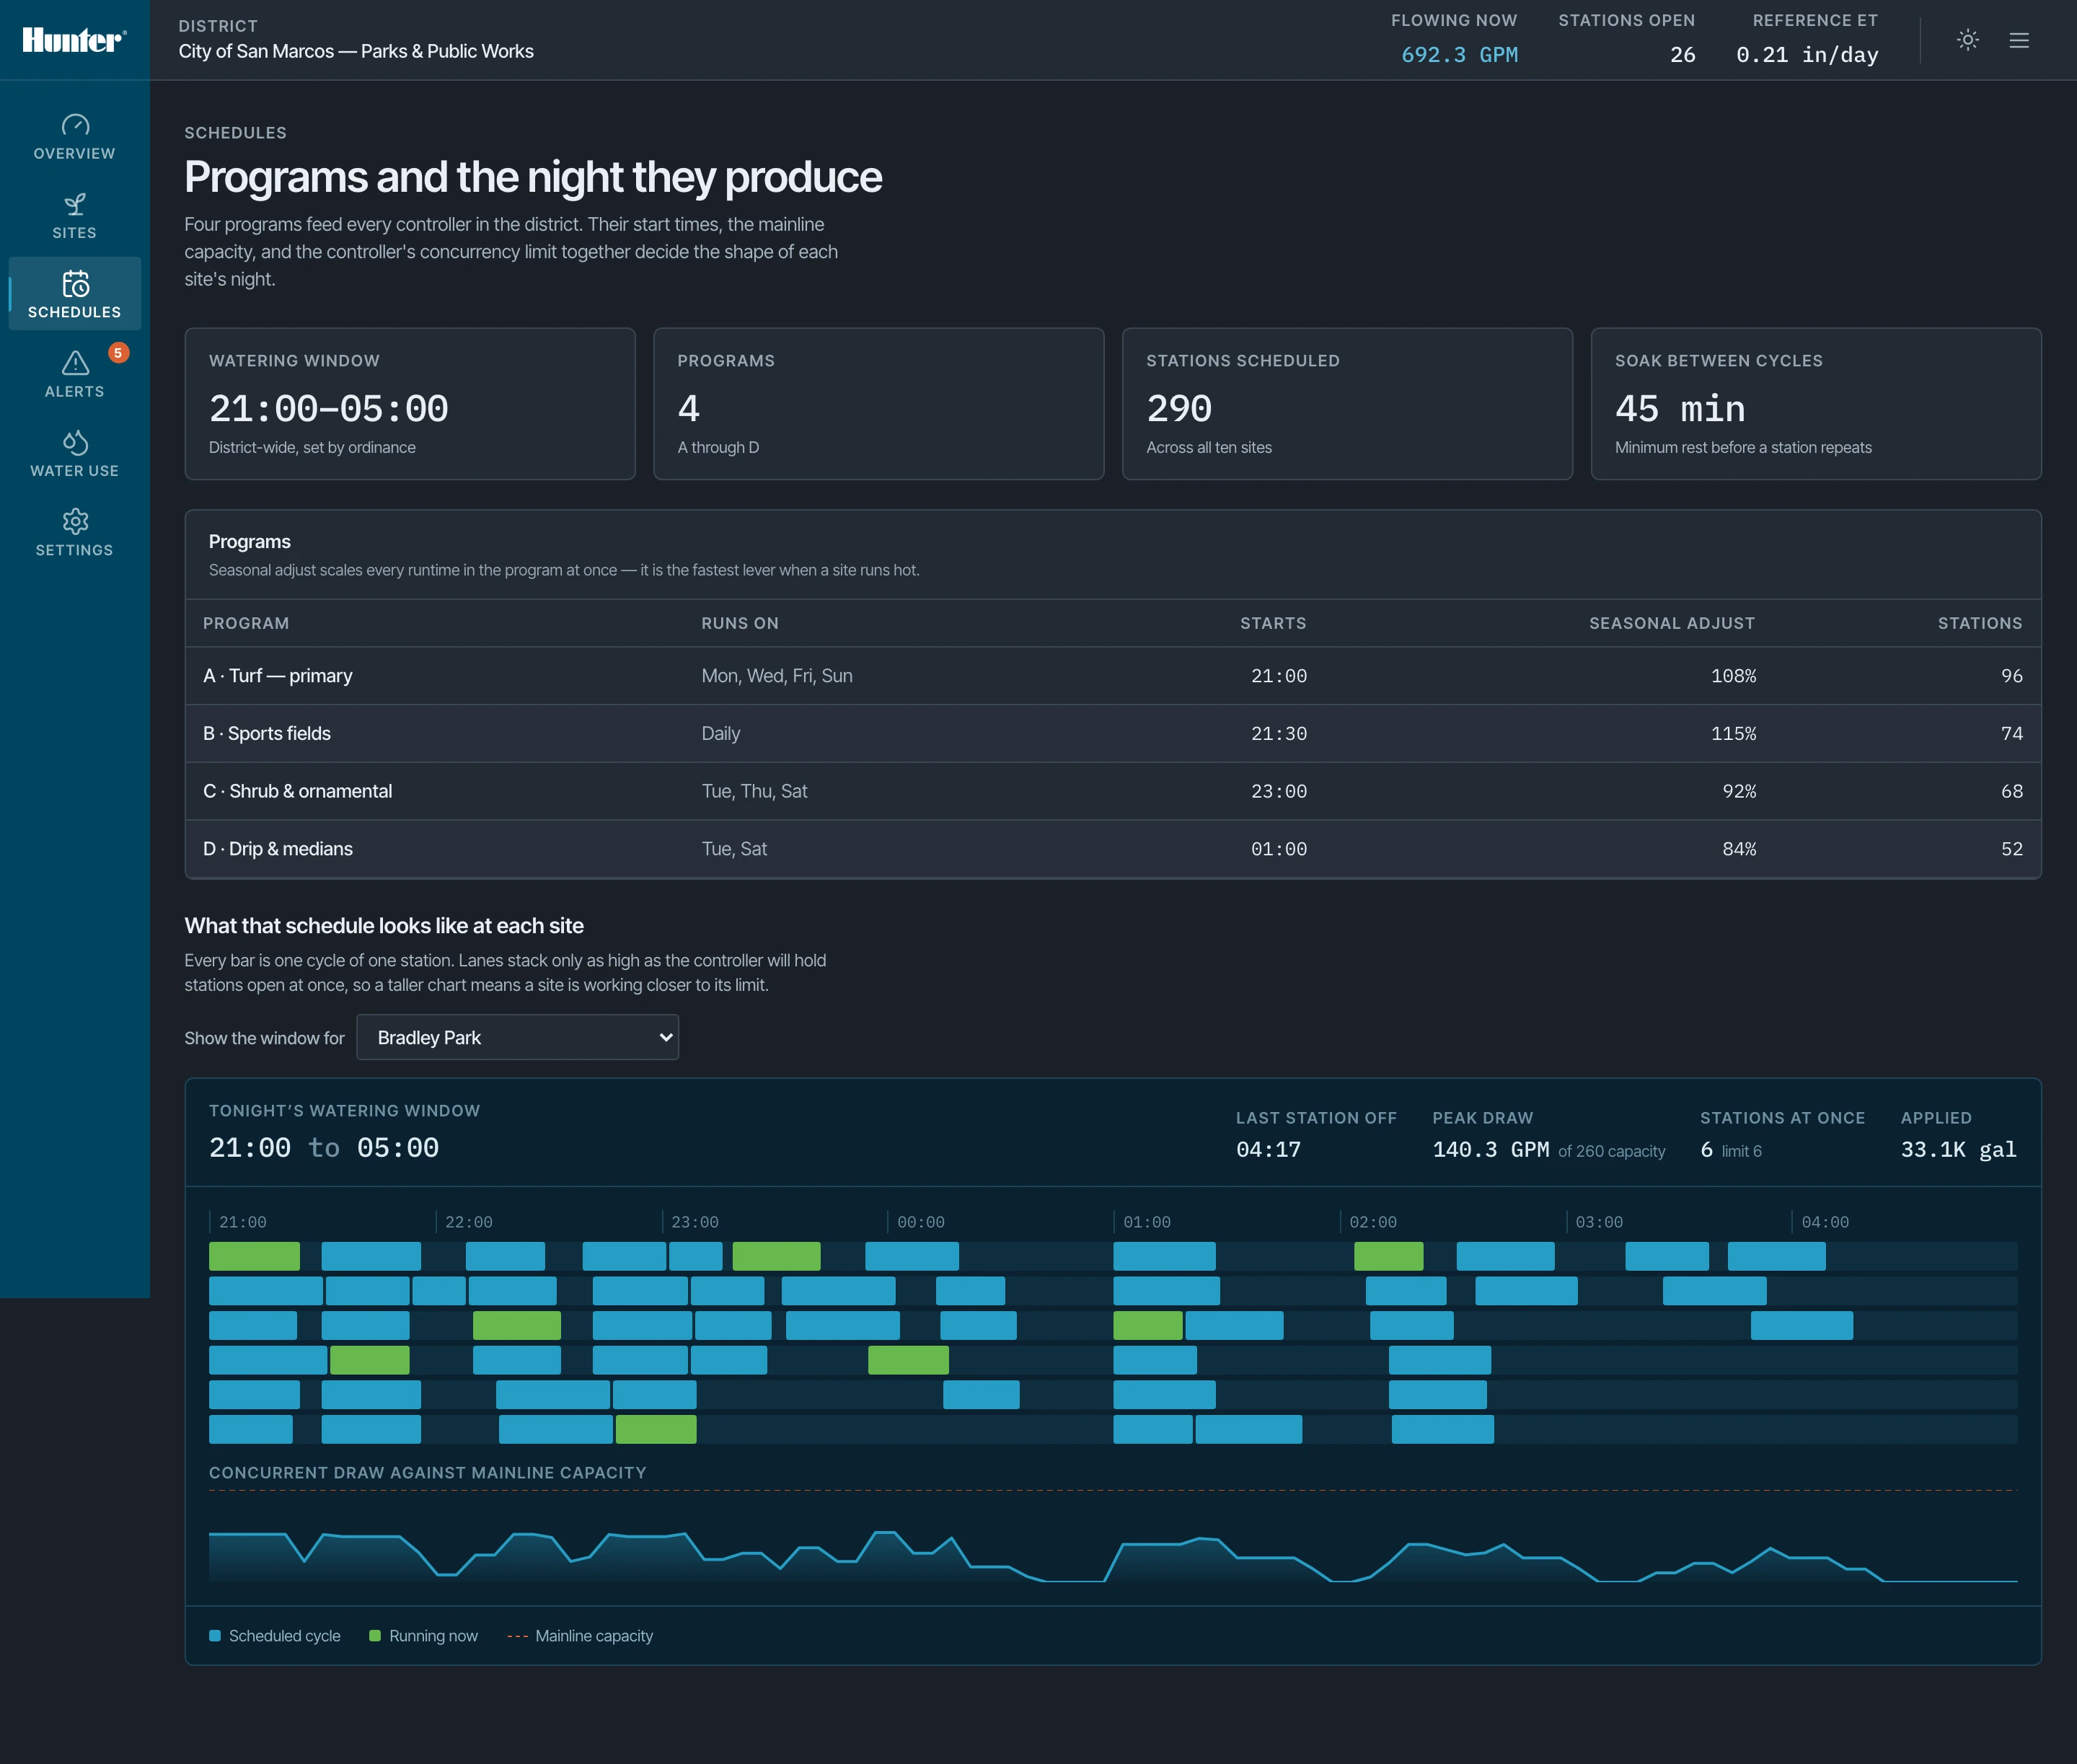Select the B · Sports fields program row
Viewport: 2077px width, 1764px height.
[x=1113, y=733]
